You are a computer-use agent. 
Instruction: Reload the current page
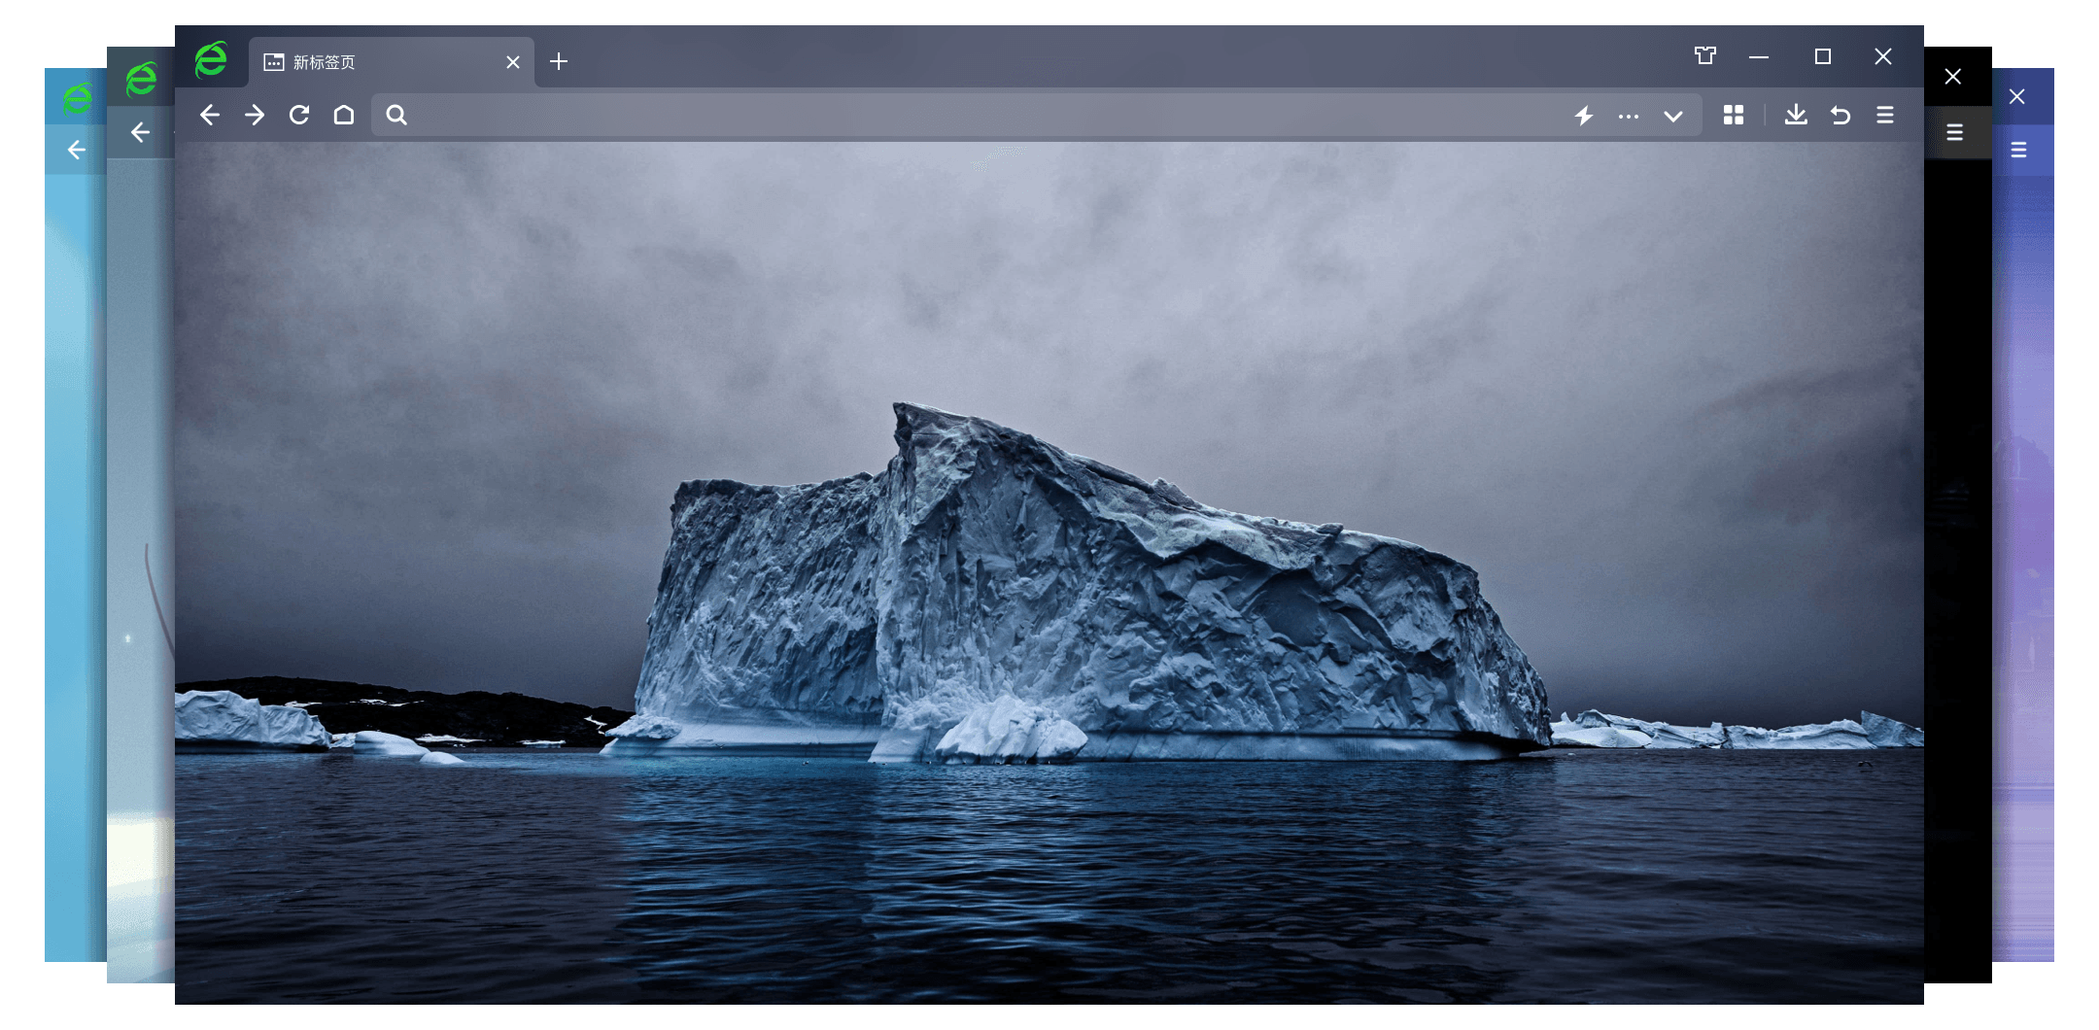[299, 116]
